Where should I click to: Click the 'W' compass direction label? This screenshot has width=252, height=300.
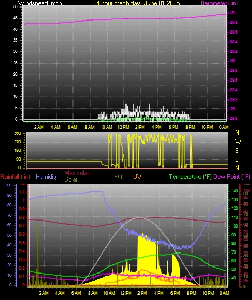point(238,142)
